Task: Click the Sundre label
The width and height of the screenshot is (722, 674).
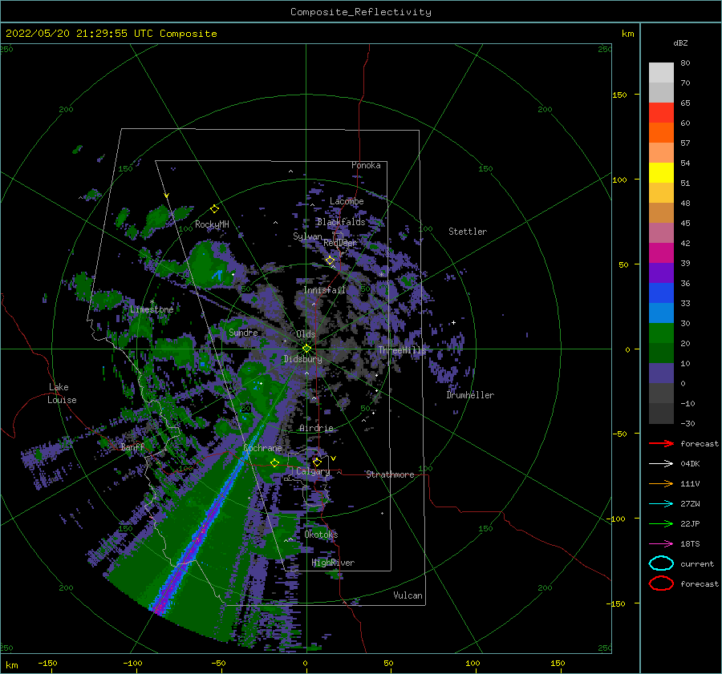Action: coord(244,333)
